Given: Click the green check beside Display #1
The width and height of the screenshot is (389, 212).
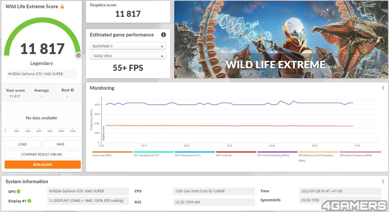Looking at the screenshot, I should pos(29,201).
